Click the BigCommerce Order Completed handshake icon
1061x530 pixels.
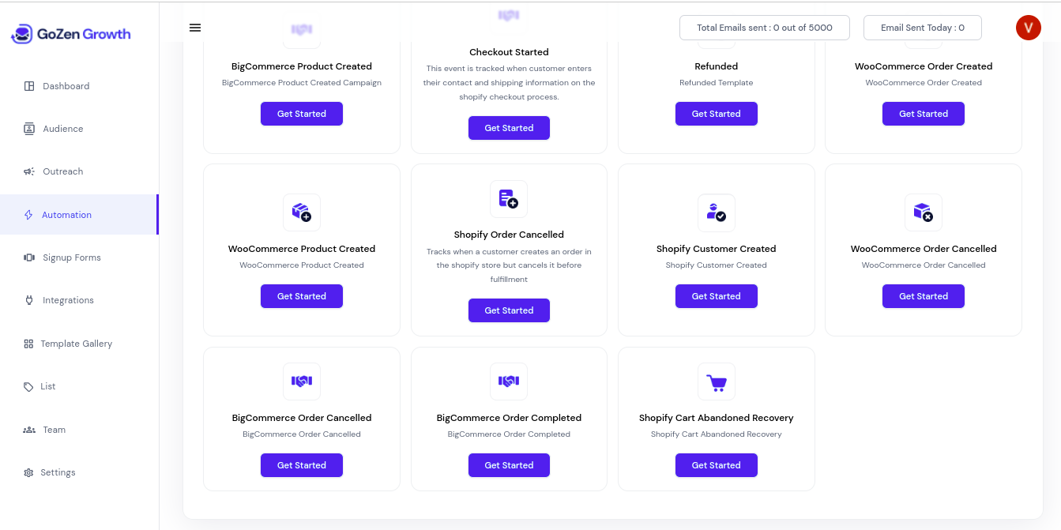tap(509, 382)
